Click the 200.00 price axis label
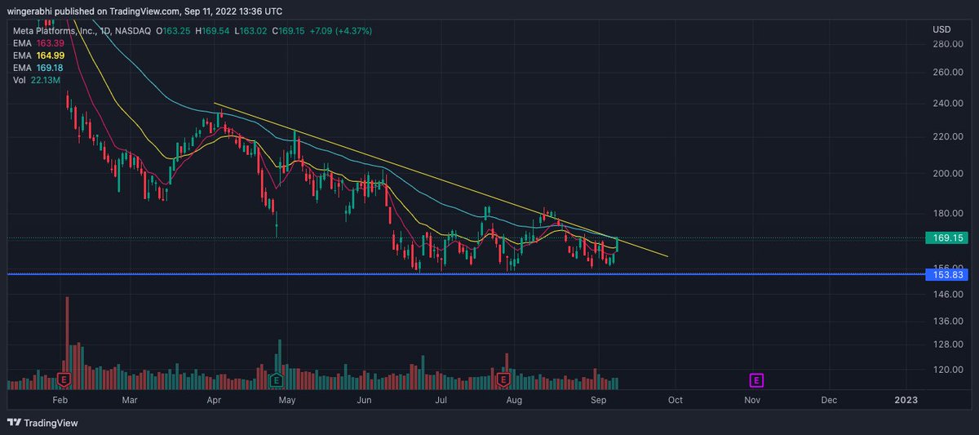This screenshot has height=435, width=979. (946, 173)
